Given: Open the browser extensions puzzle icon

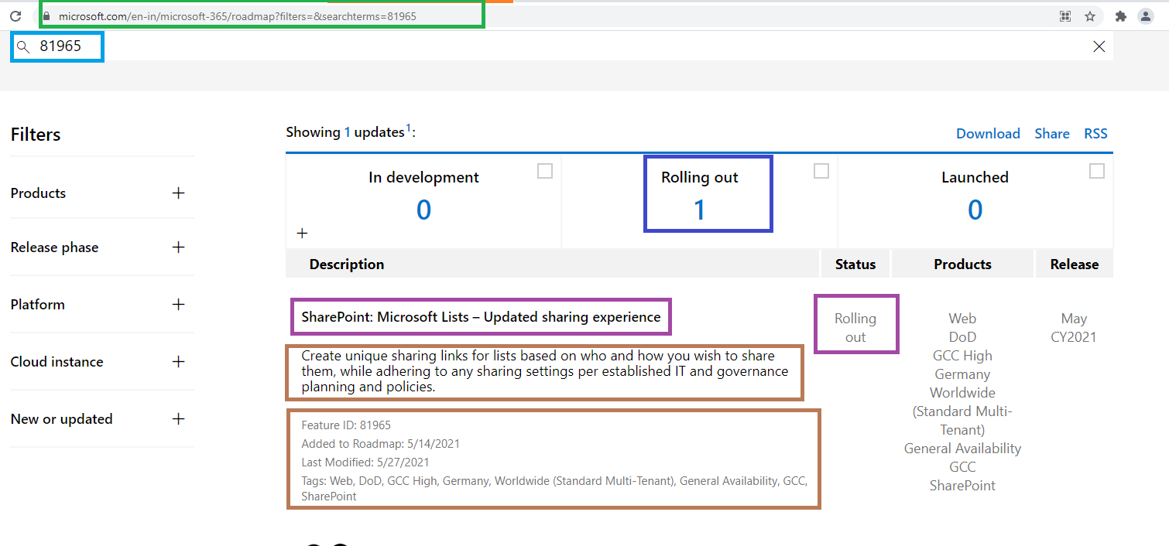Looking at the screenshot, I should pos(1120,15).
